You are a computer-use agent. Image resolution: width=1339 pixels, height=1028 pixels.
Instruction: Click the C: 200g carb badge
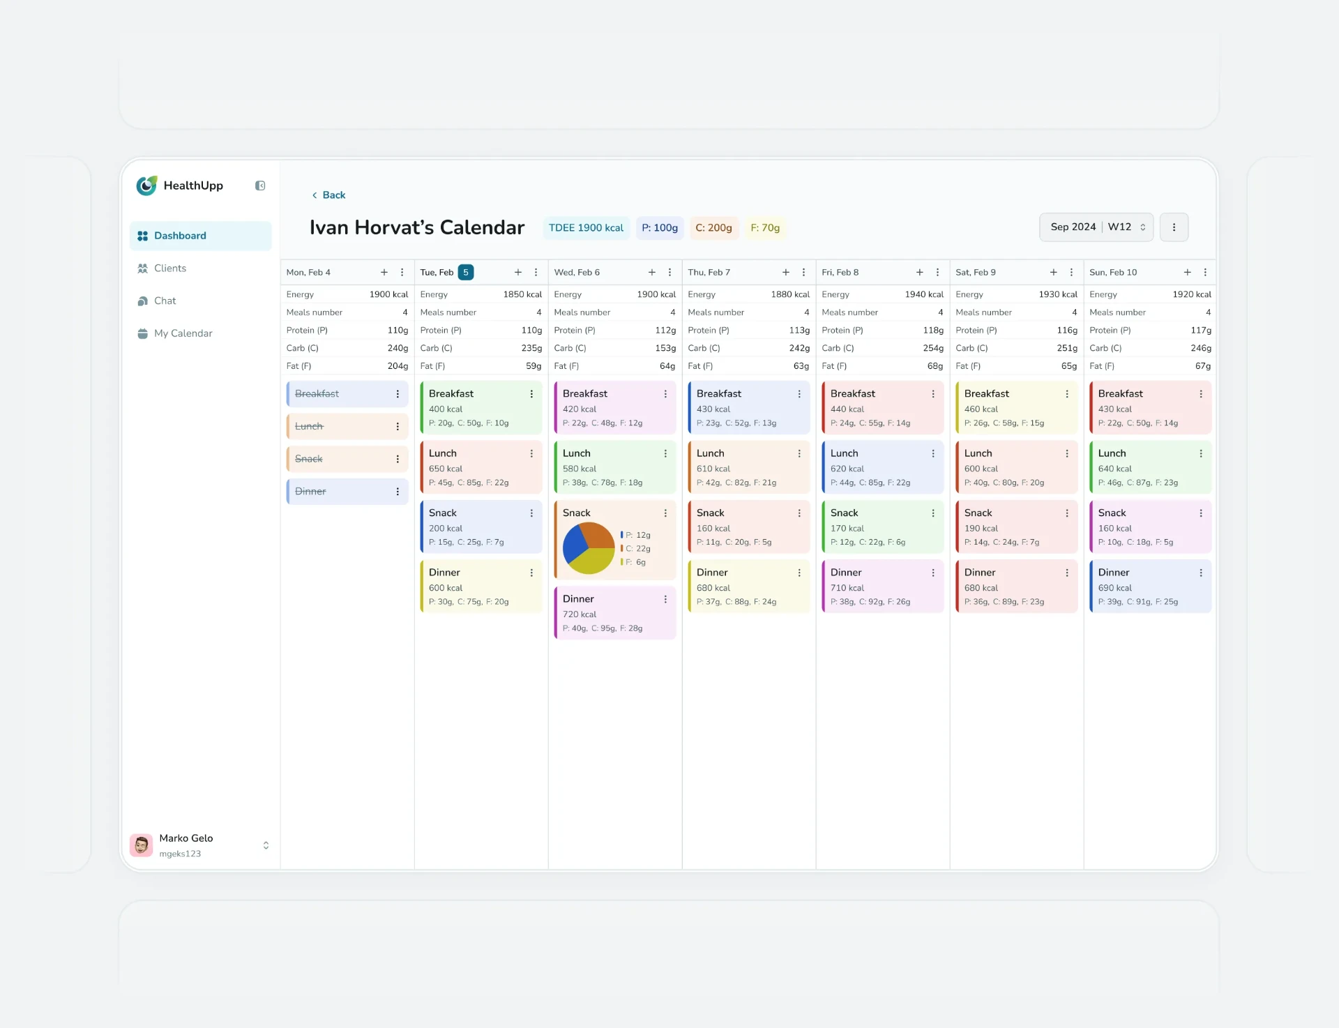[713, 228]
